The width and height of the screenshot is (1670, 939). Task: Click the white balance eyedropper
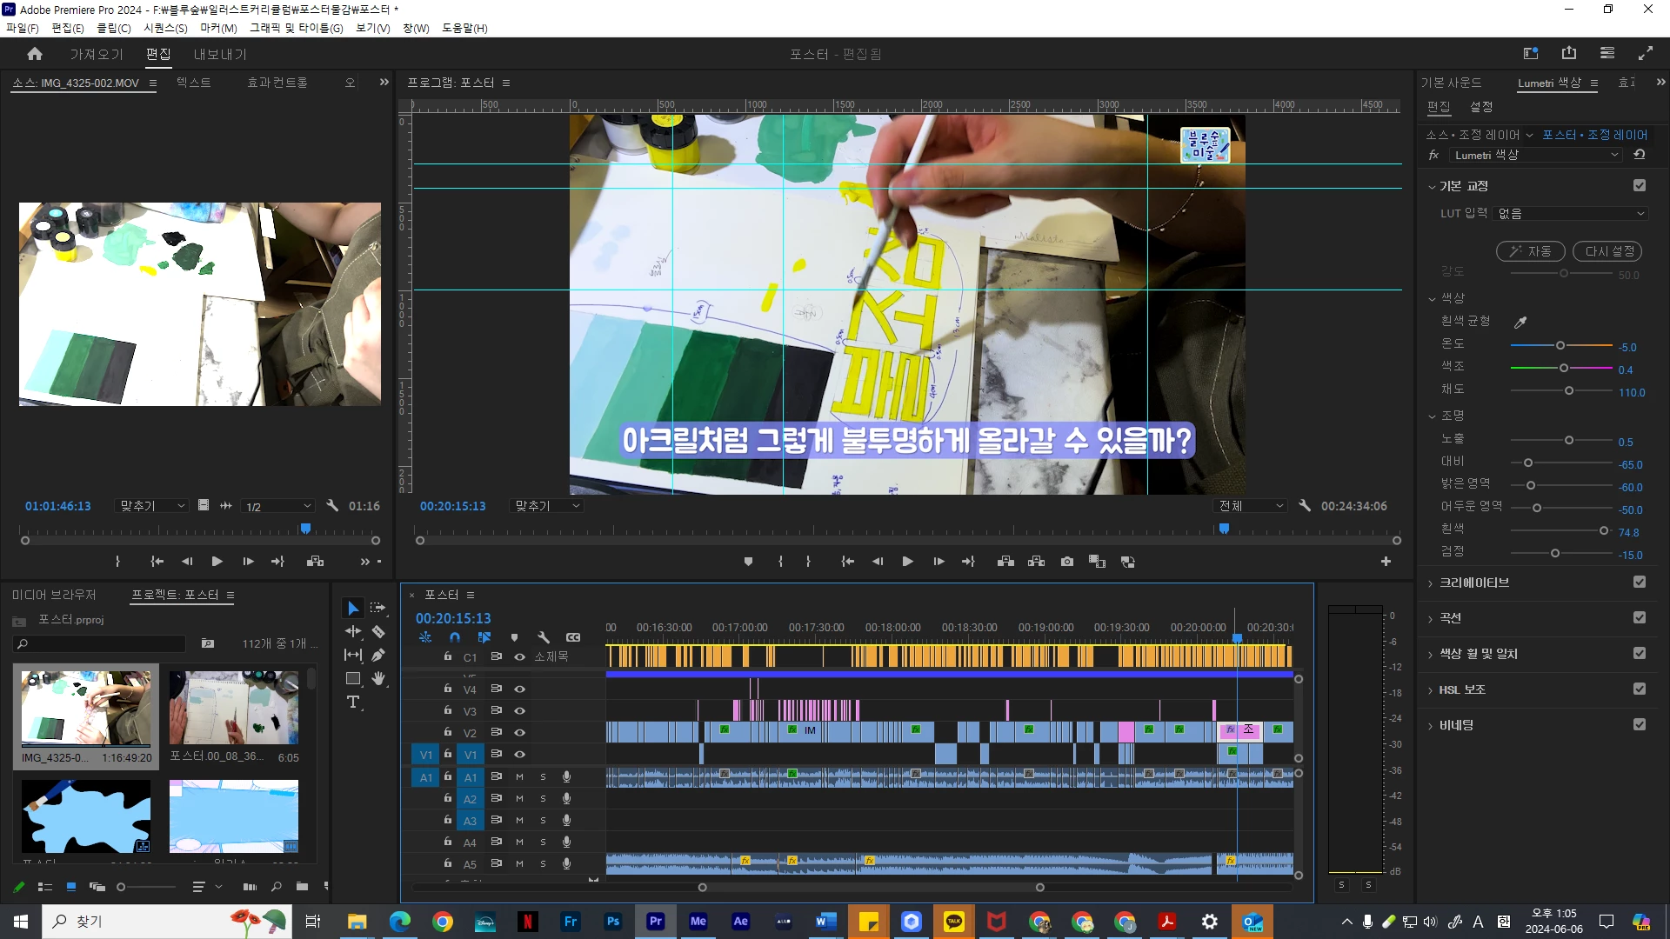(1520, 323)
